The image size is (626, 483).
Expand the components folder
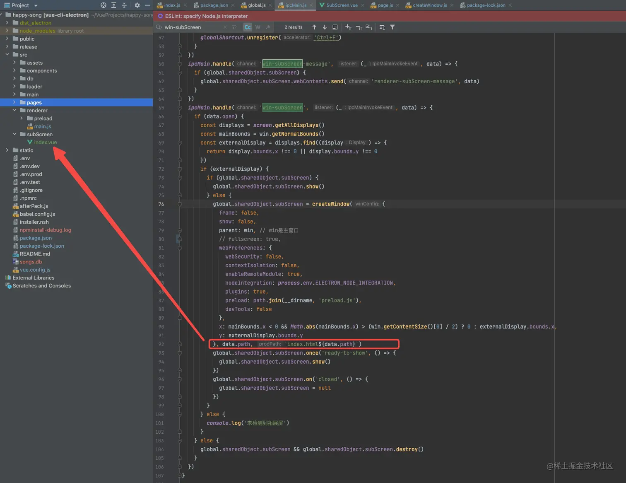tap(14, 70)
